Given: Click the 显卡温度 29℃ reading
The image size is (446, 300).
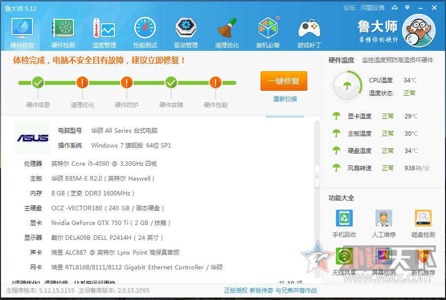Looking at the screenshot, I should click(411, 116).
